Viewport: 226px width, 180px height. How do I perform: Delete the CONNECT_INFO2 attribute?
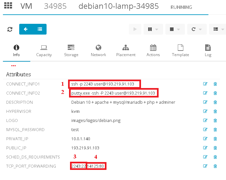tap(215, 93)
